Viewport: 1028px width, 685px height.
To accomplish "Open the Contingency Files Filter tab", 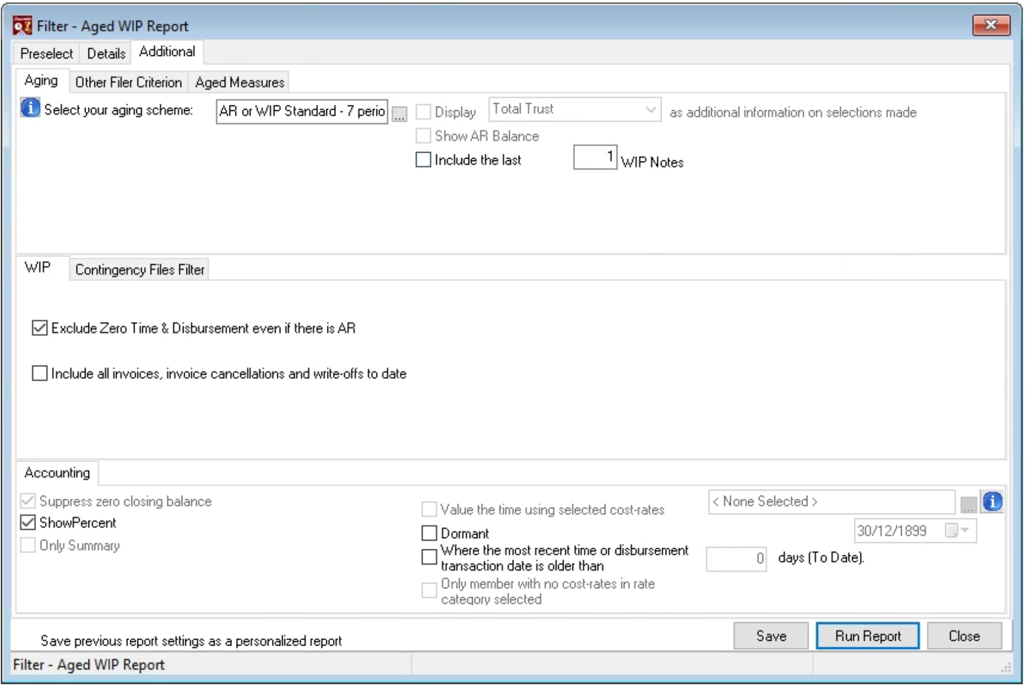I will [x=140, y=270].
